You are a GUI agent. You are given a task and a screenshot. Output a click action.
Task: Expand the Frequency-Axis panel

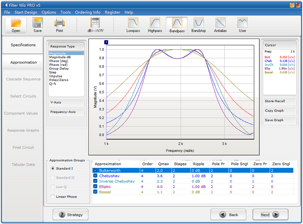pyautogui.click(x=66, y=112)
